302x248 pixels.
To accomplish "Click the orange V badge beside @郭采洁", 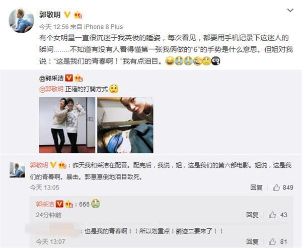I will 69,78.
